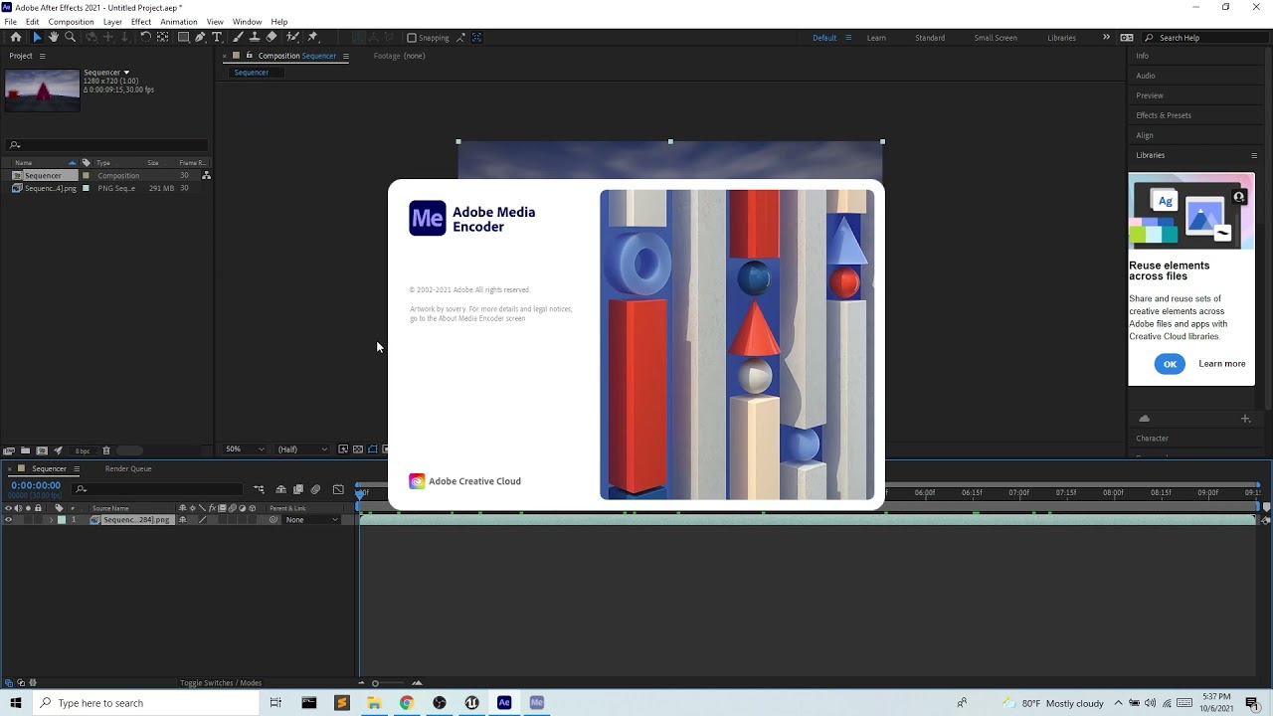Open the Effects & Presets panel
Image resolution: width=1273 pixels, height=716 pixels.
coord(1164,115)
